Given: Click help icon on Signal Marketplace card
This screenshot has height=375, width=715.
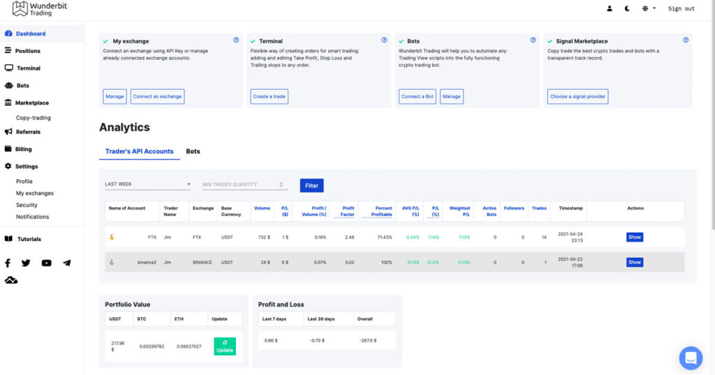Looking at the screenshot, I should (686, 40).
